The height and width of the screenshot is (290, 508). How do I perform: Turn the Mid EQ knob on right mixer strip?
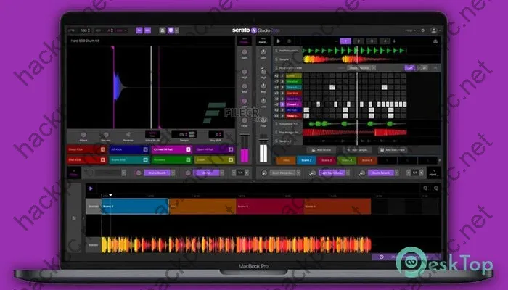tap(263, 86)
